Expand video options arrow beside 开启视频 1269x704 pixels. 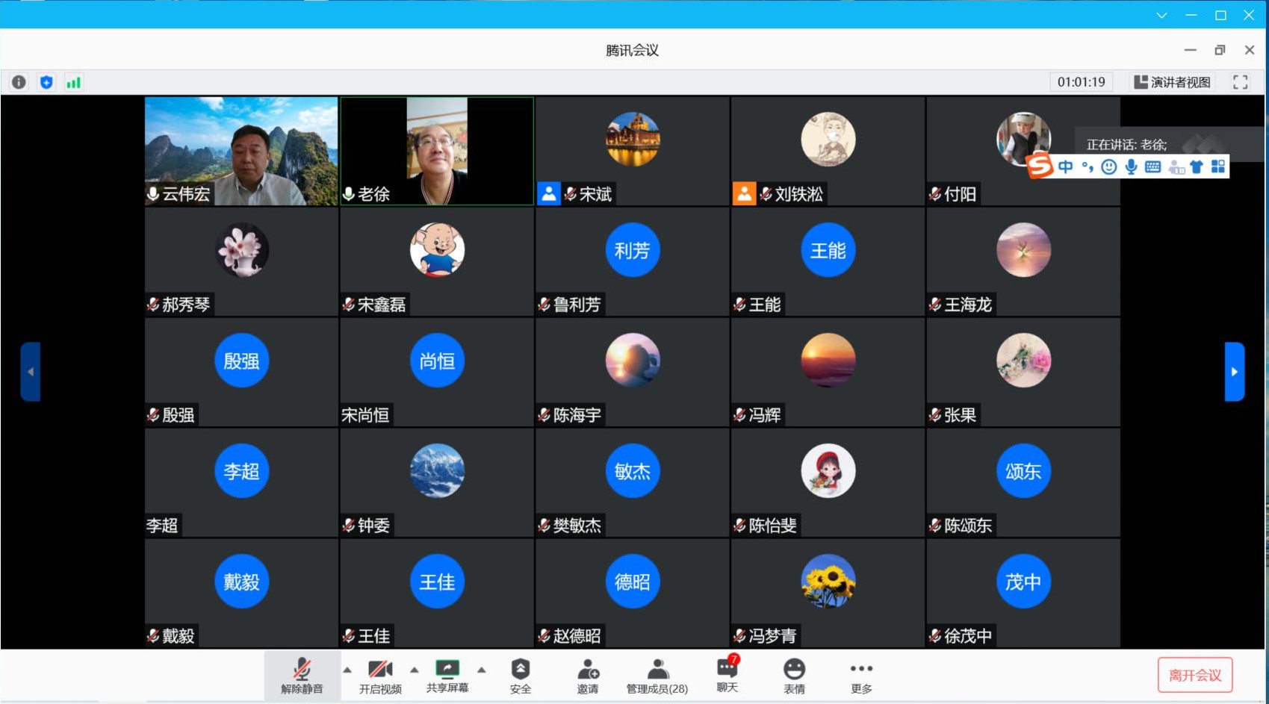(415, 670)
